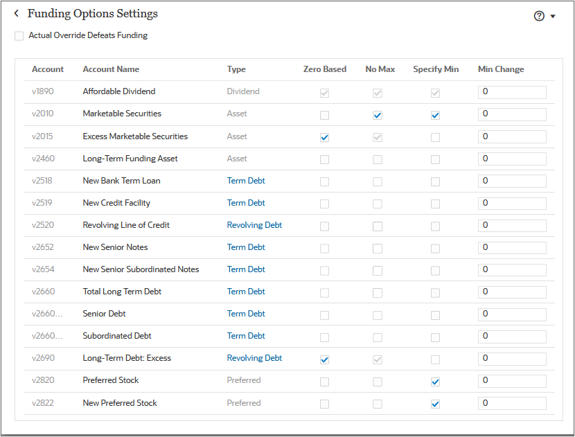Image resolution: width=575 pixels, height=437 pixels.
Task: Expand the dropdown arrow beside Help
Action: tap(553, 15)
